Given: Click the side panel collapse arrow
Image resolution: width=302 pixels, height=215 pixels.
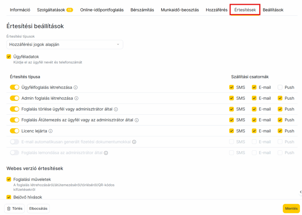Looking at the screenshot, I should pyautogui.click(x=300, y=192).
